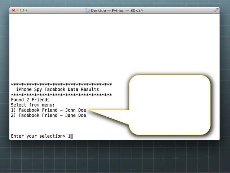Click the 'Enter your selection>' prompt

(x=38, y=136)
